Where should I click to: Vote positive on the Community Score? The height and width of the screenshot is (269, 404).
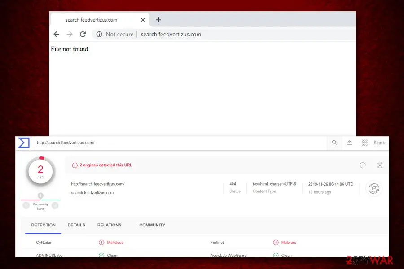[55, 205]
